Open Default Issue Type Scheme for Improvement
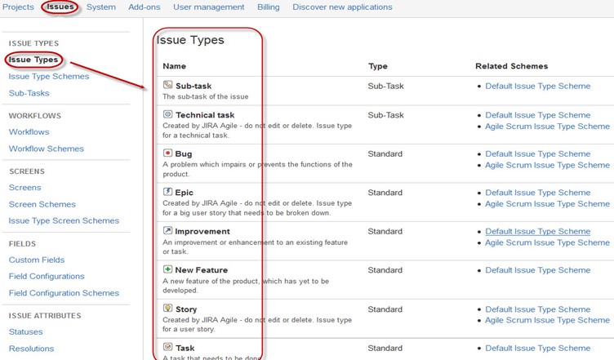The height and width of the screenshot is (360, 614). 537,231
